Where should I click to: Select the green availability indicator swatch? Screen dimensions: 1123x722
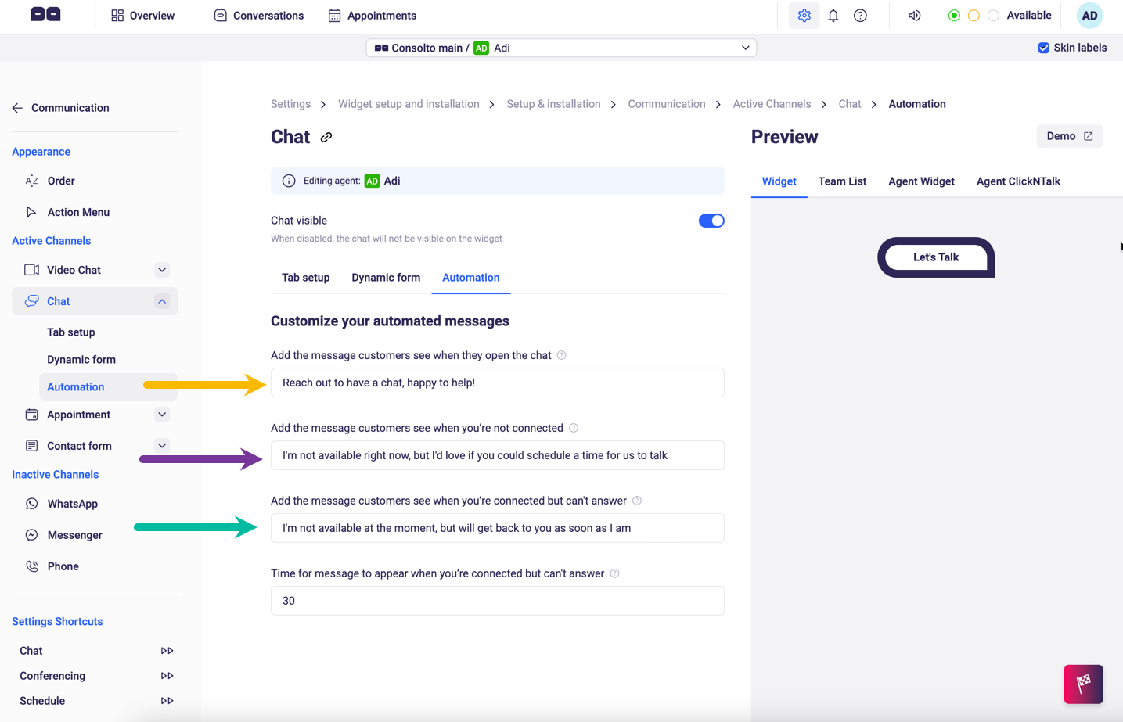pyautogui.click(x=954, y=15)
